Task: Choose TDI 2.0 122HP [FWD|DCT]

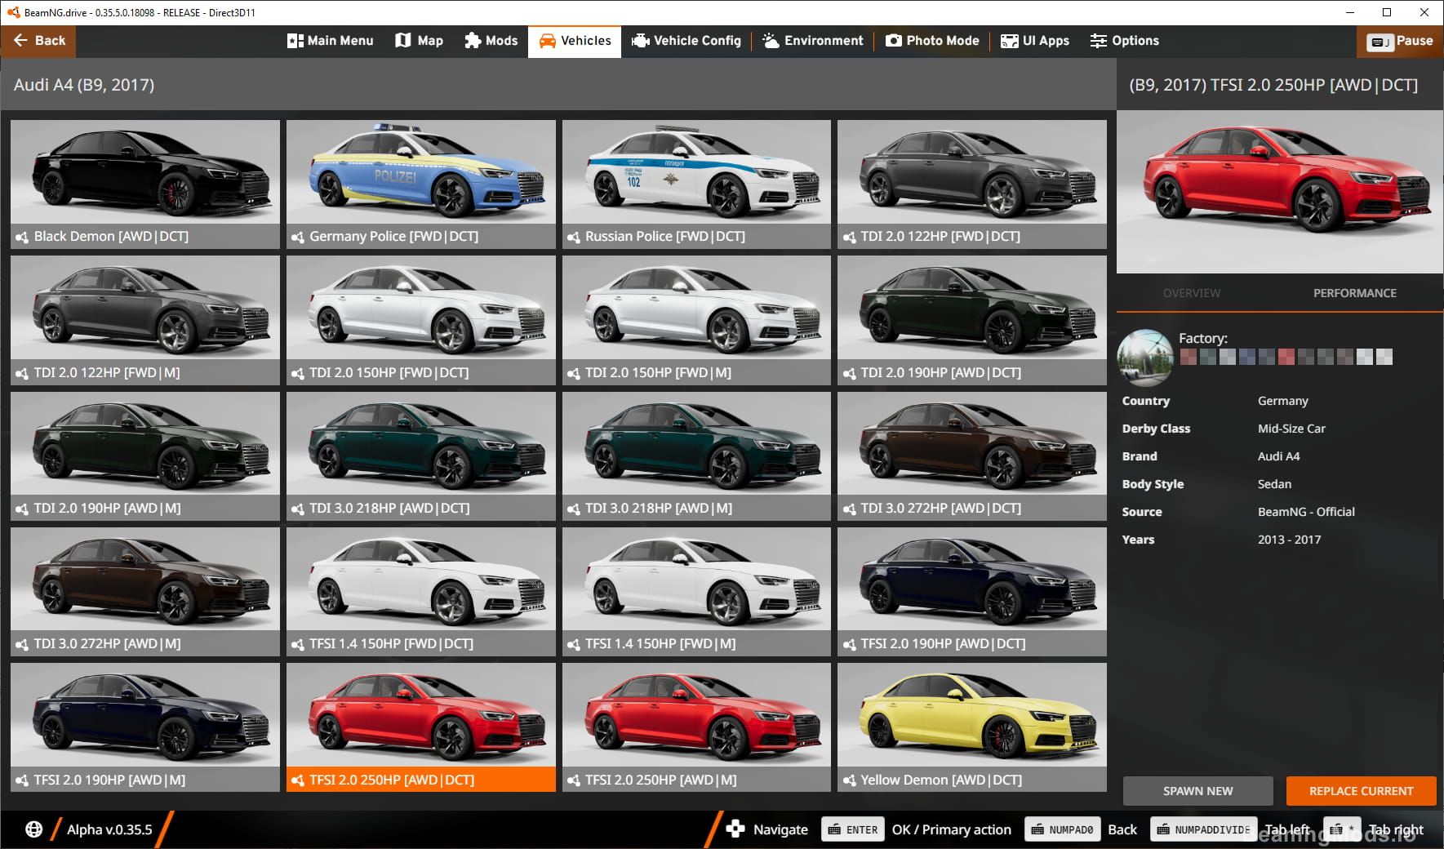Action: pos(972,184)
